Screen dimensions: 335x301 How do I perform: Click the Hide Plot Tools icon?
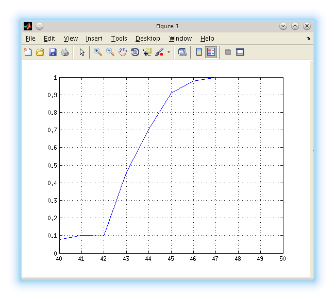pos(228,52)
